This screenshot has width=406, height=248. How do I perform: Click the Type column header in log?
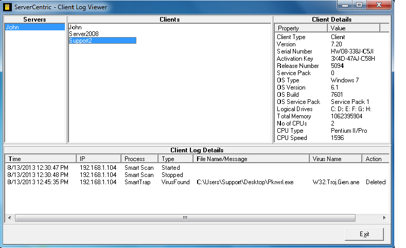175,159
